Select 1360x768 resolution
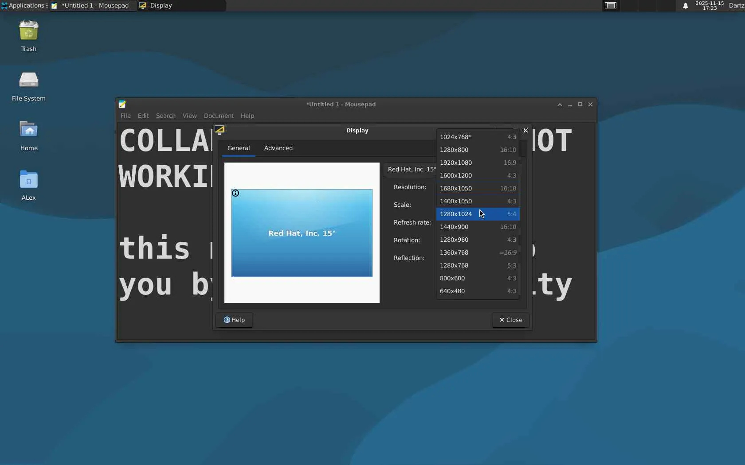Viewport: 745px width, 465px height. (478, 252)
